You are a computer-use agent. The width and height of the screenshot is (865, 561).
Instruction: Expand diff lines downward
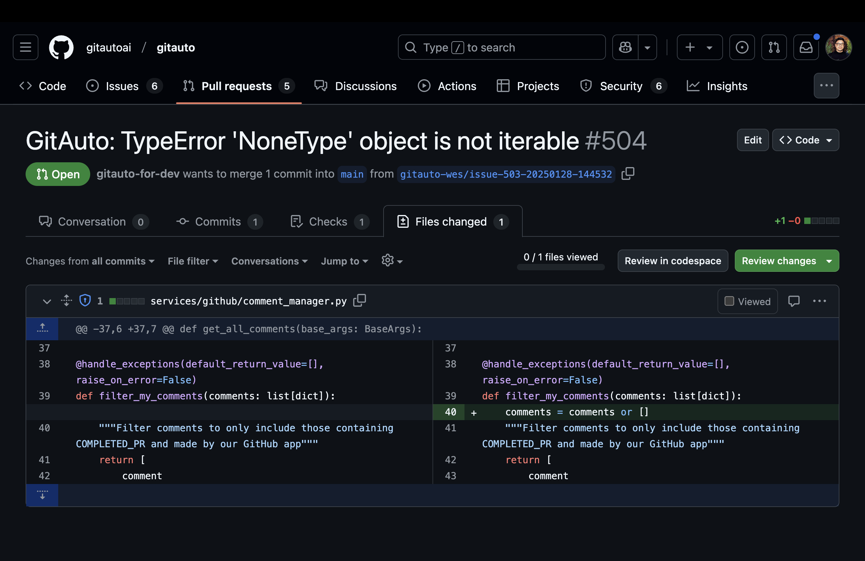coord(42,495)
